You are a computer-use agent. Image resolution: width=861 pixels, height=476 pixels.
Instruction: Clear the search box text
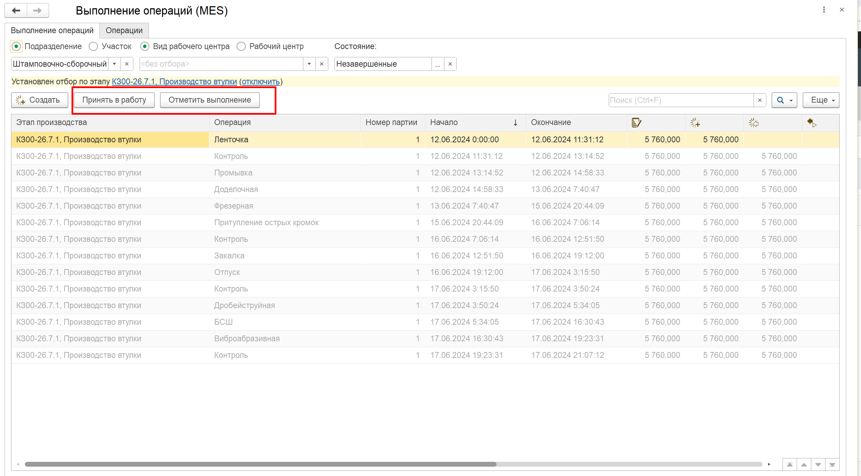tap(760, 100)
